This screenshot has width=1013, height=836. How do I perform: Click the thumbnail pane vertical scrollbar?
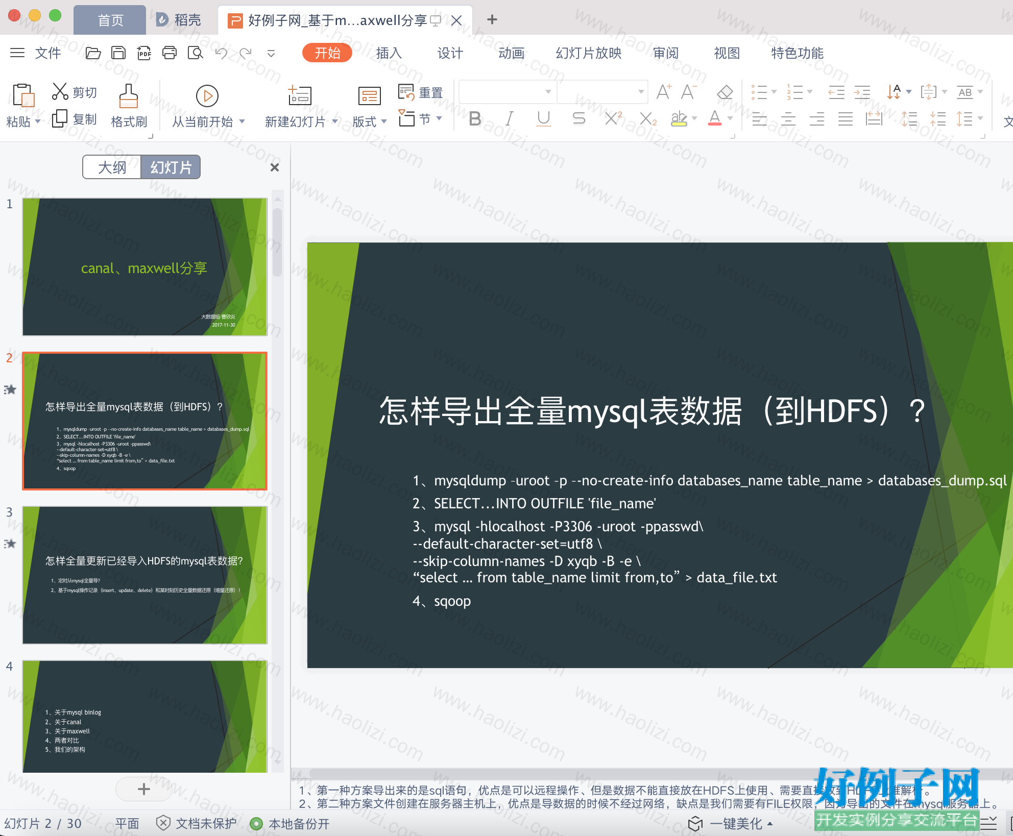[277, 242]
